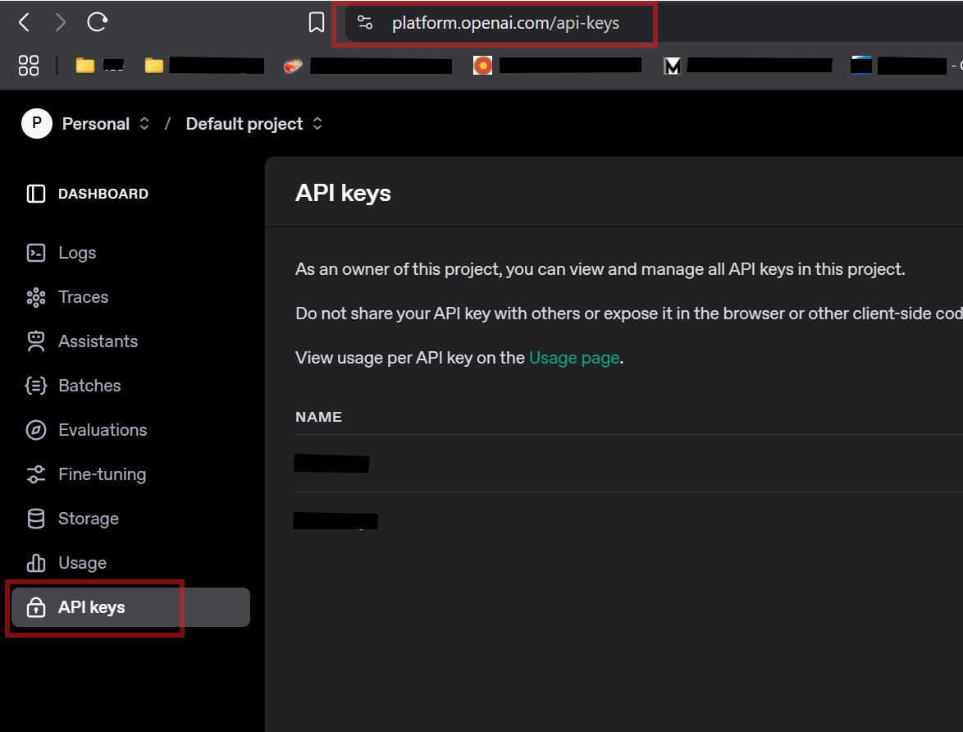The width and height of the screenshot is (963, 732).
Task: Click the Evaluations compass icon
Action: coord(35,430)
